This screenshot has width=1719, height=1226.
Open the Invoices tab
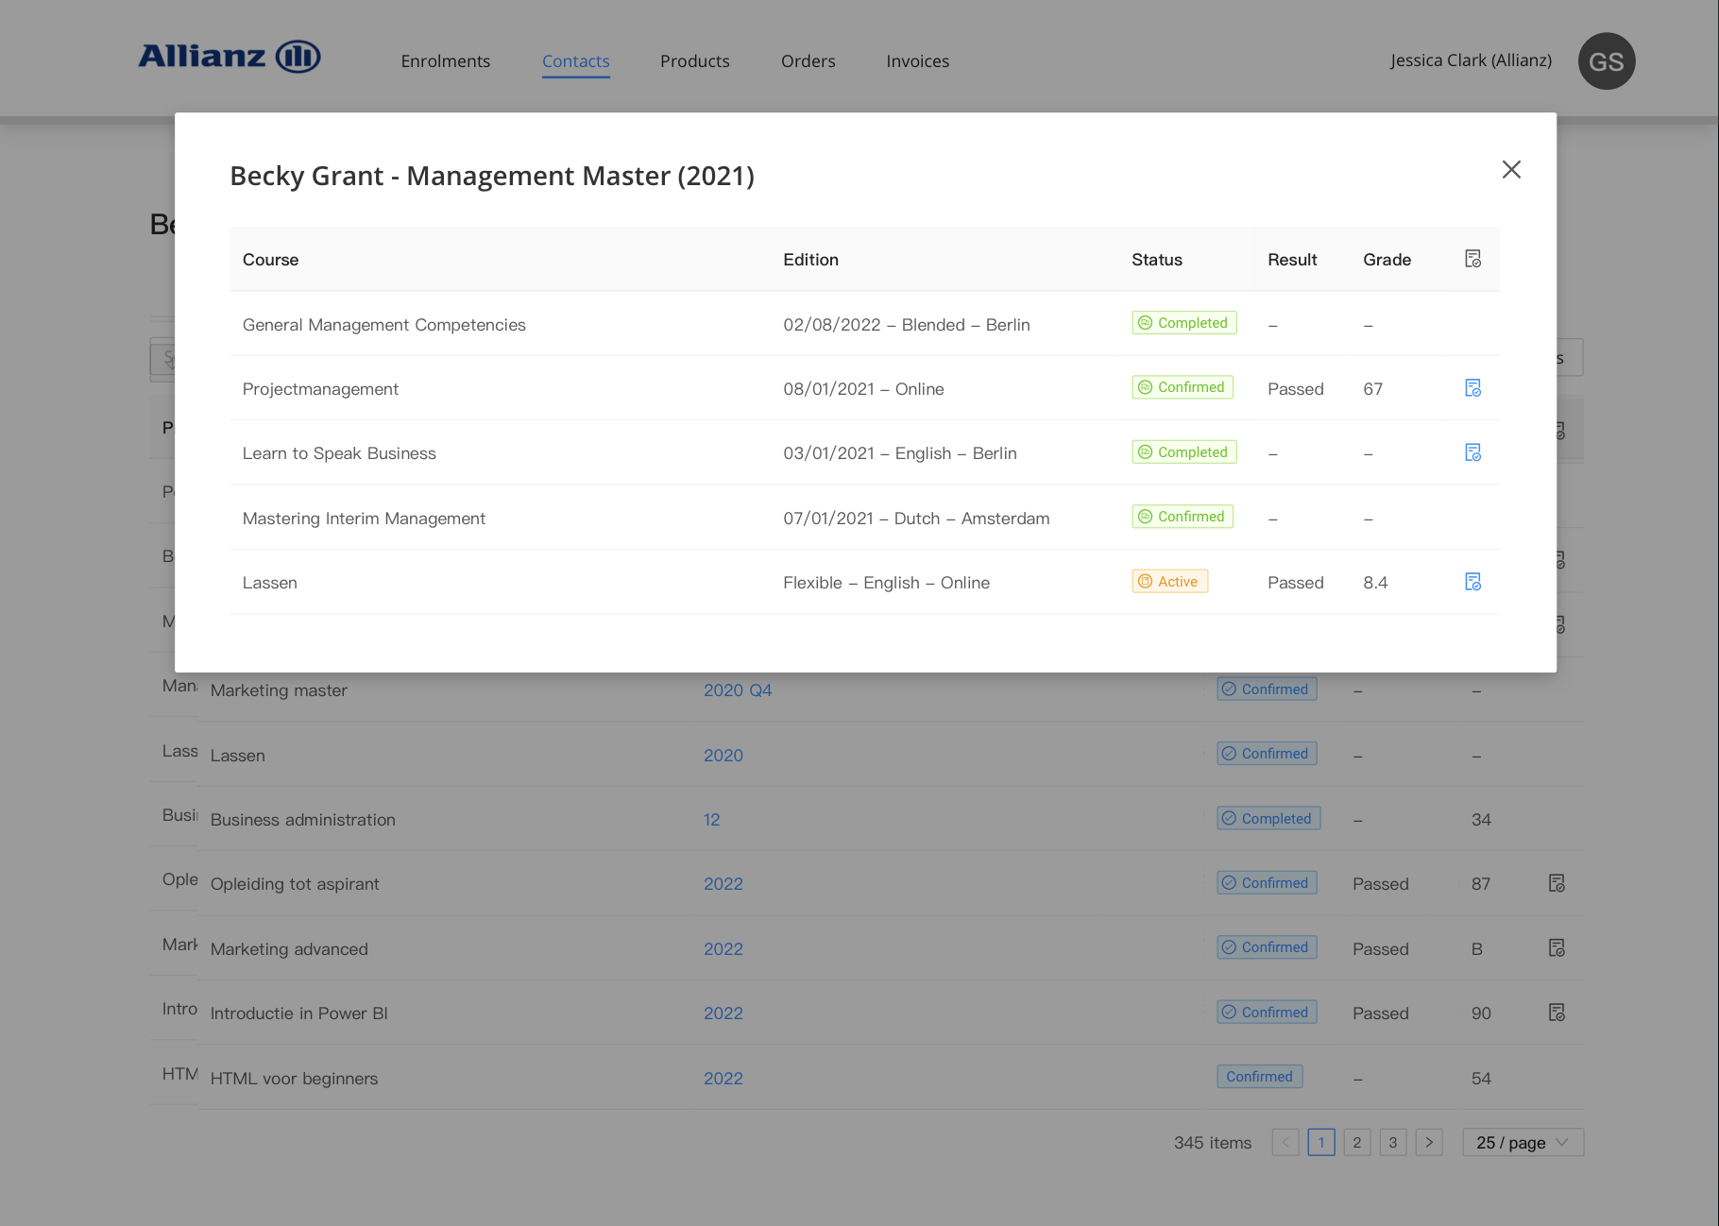pos(917,61)
